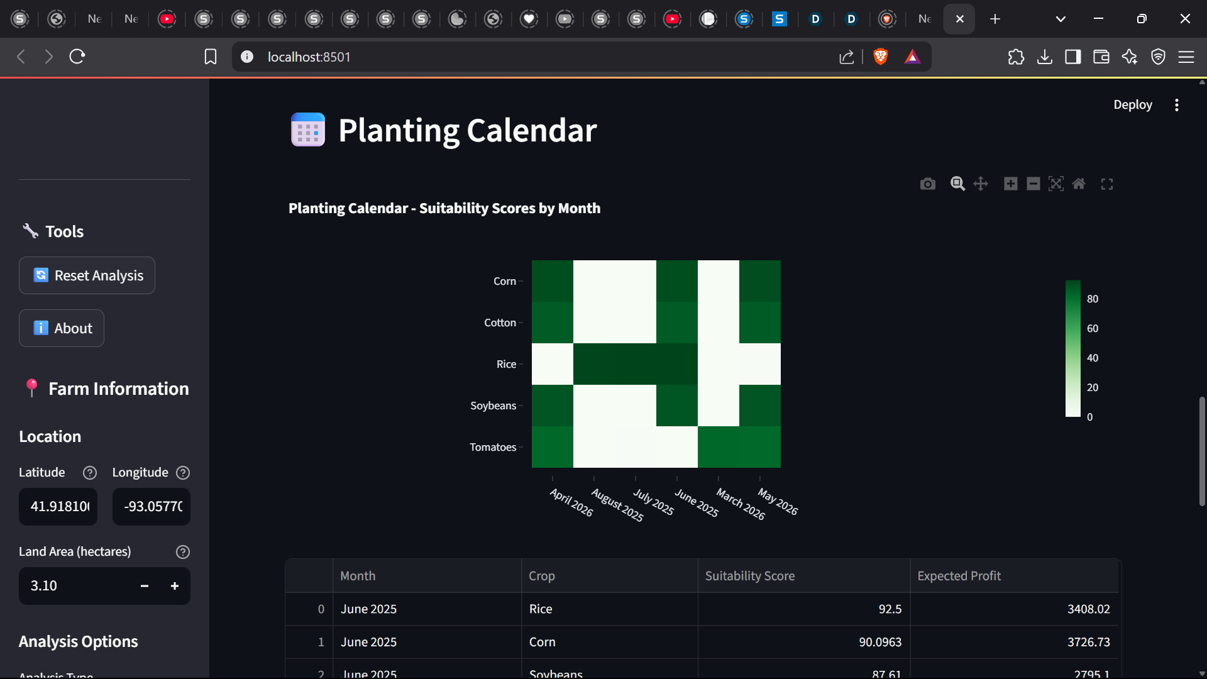Click the chart Zoom out minus icon

point(1033,184)
